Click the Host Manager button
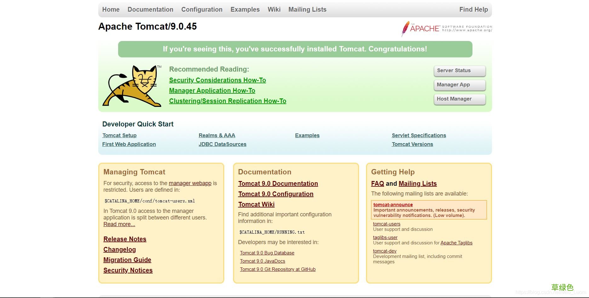 tap(459, 99)
